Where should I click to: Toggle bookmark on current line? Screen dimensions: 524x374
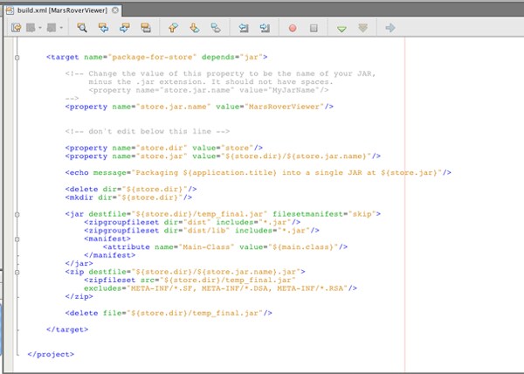[x=215, y=28]
